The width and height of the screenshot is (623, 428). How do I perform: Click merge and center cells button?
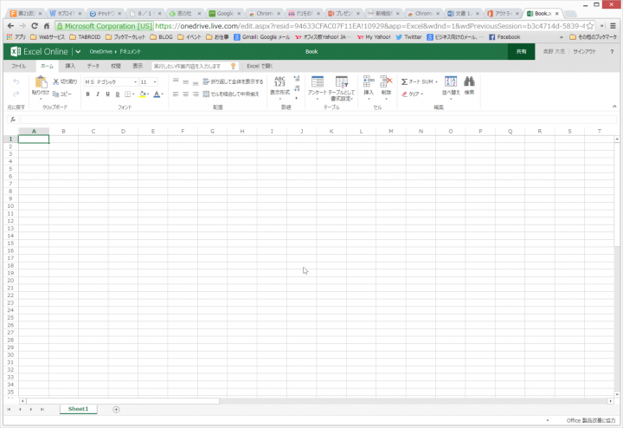(231, 94)
